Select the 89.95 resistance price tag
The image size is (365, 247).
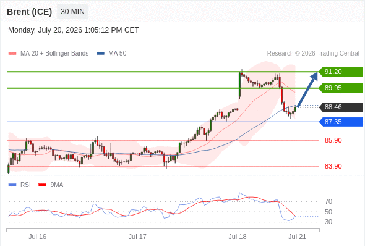pos(341,88)
